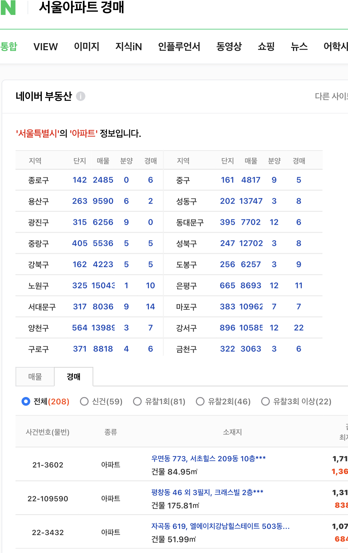Open the 이미지 tab

(x=87, y=46)
